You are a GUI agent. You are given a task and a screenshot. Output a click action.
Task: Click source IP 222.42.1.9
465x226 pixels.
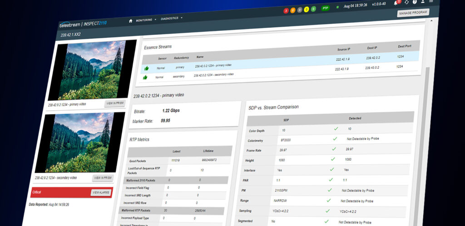tap(342, 59)
